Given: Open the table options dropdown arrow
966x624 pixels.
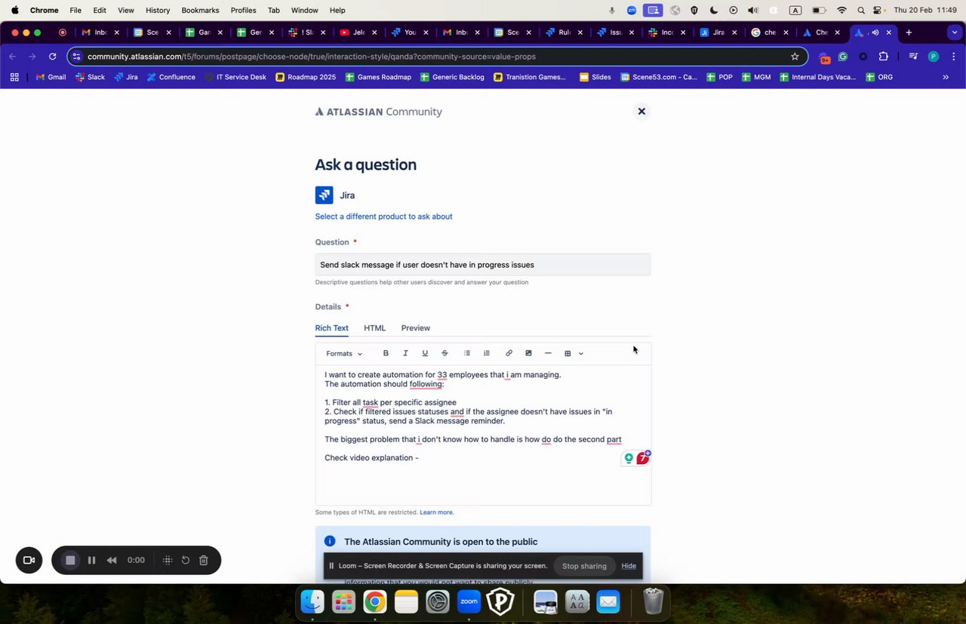Looking at the screenshot, I should [x=581, y=353].
